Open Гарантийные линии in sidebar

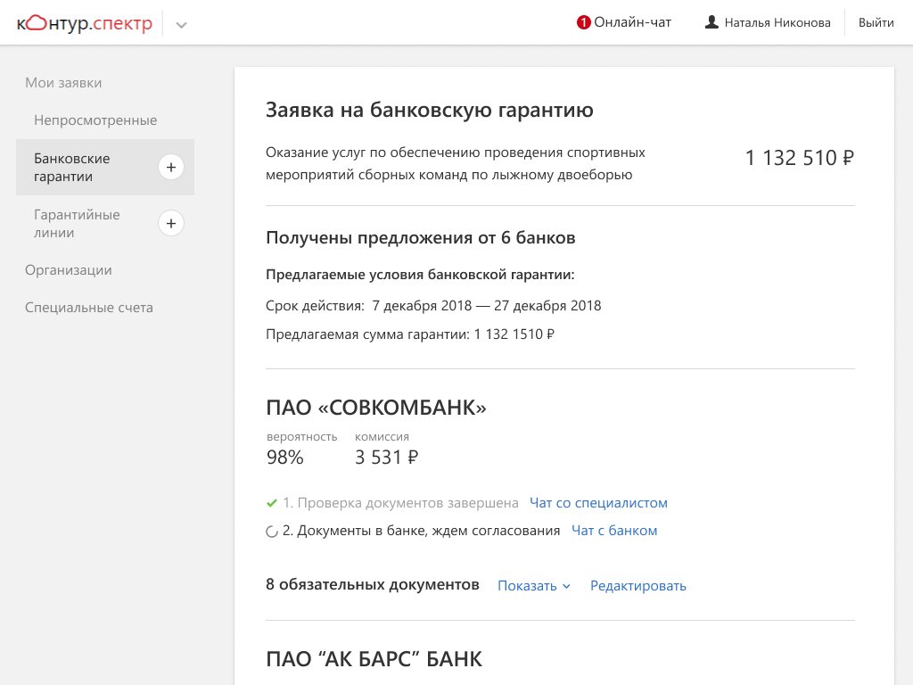pyautogui.click(x=77, y=224)
